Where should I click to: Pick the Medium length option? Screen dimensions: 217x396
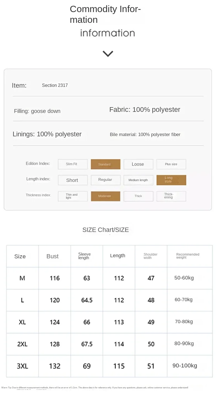point(138,180)
